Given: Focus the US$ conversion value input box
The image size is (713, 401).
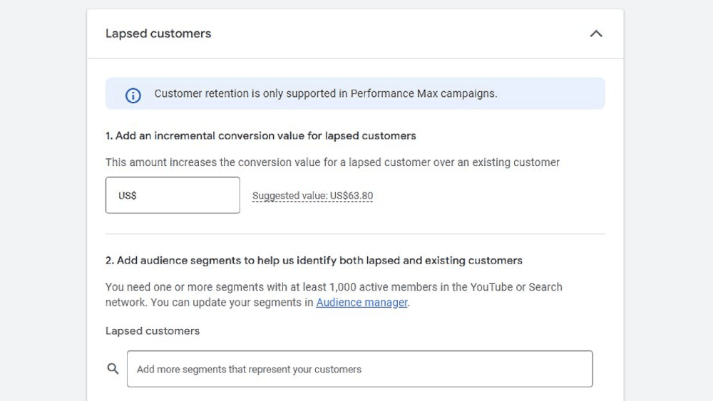Looking at the screenshot, I should click(x=173, y=195).
